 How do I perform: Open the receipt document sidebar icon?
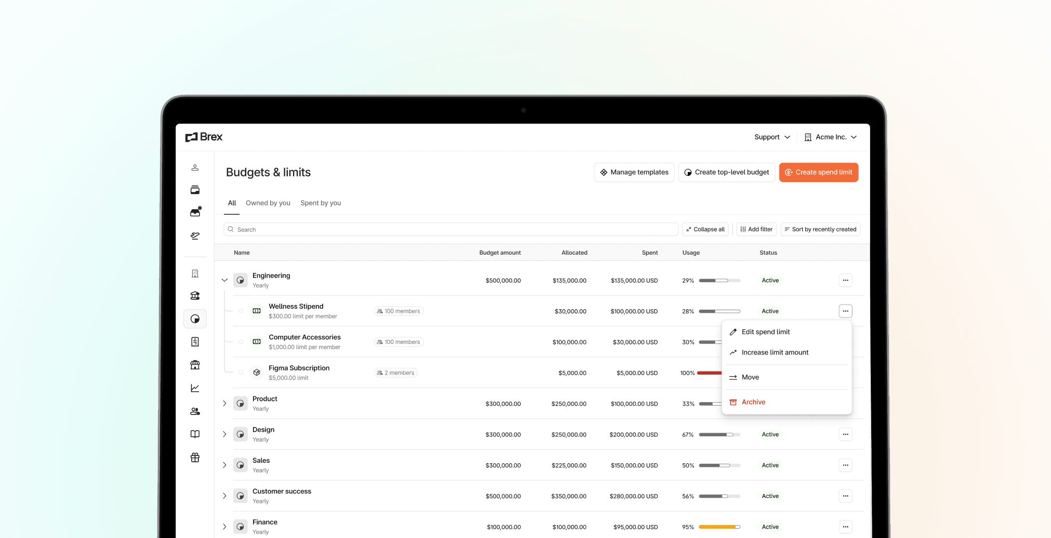(195, 342)
